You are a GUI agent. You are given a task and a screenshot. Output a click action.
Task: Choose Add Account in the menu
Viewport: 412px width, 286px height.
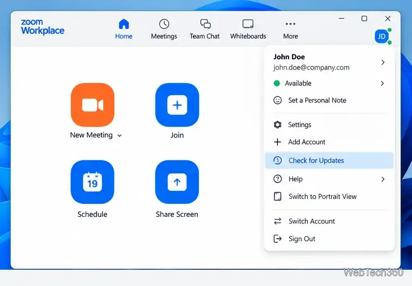(329, 142)
